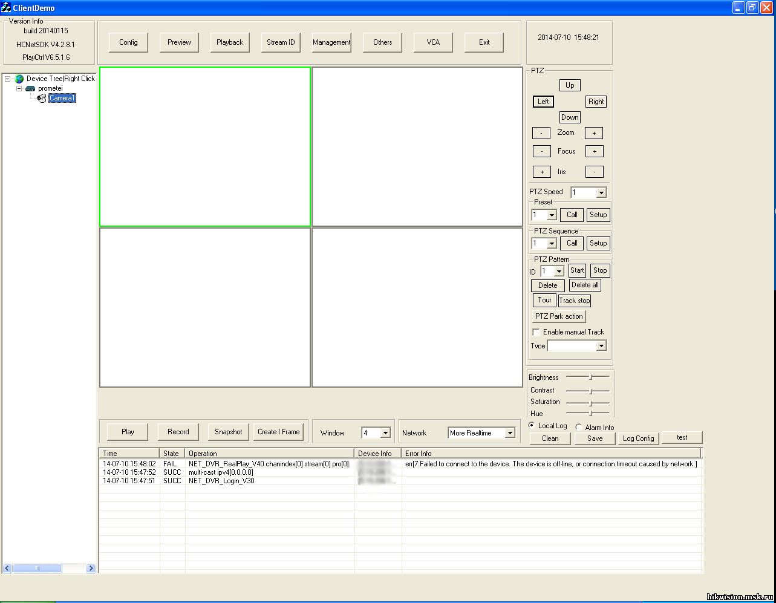Select the Local Log radio button

coord(532,426)
